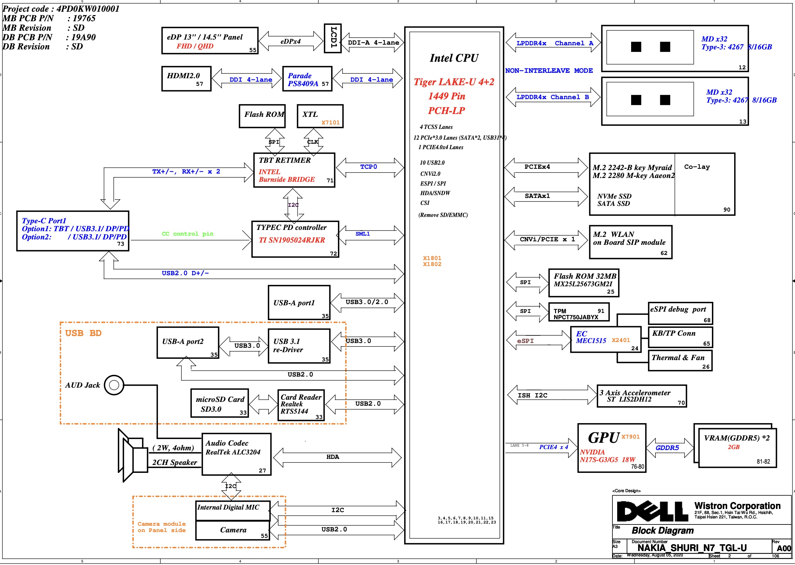
Task: Click the 3 Axis Accelerometer block
Action: pyautogui.click(x=642, y=396)
